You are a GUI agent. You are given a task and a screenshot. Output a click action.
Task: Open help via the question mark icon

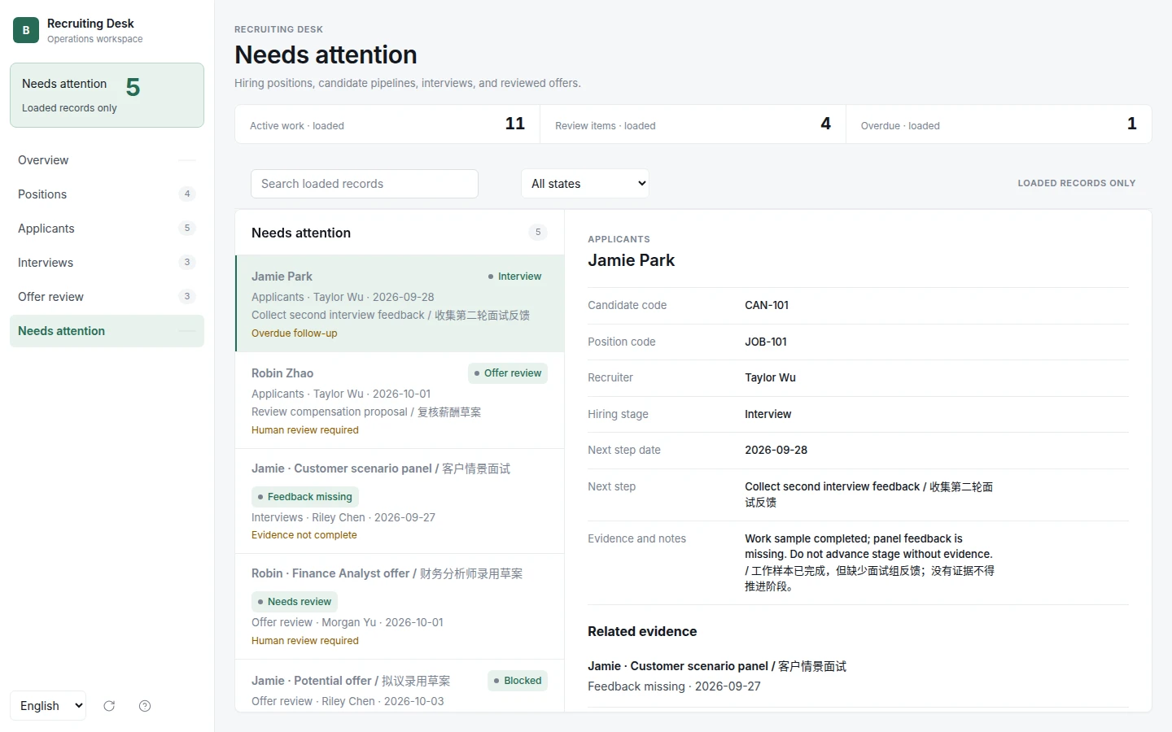(x=145, y=706)
